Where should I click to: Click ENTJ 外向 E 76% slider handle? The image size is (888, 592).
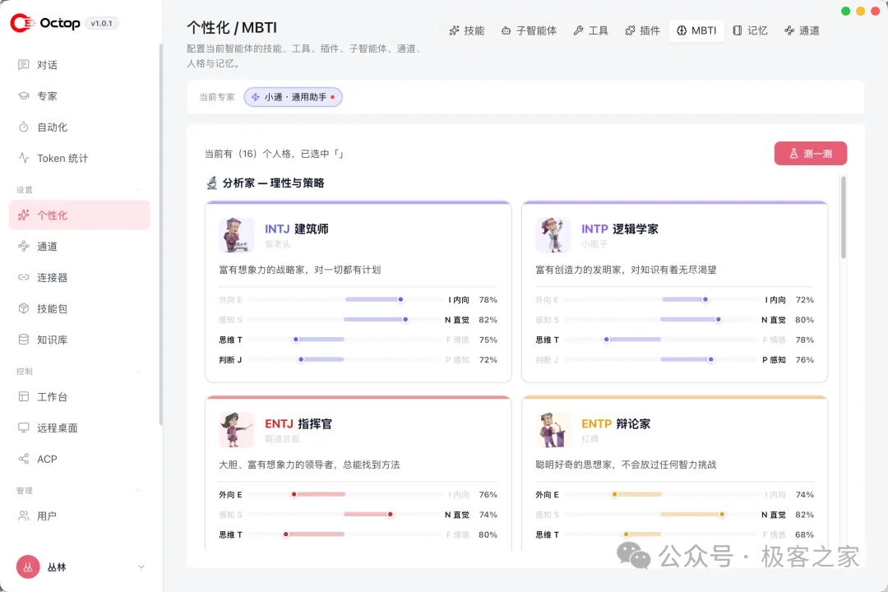coord(294,494)
